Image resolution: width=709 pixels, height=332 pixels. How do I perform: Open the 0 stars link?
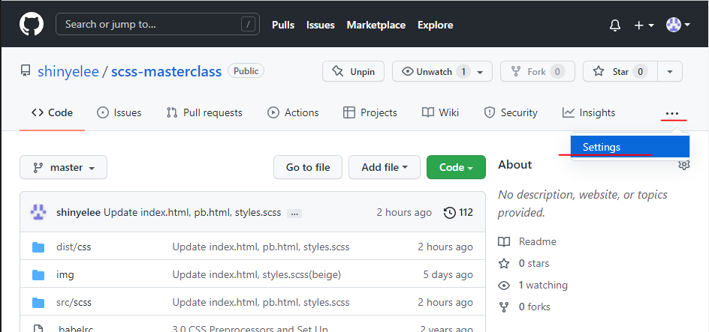point(523,264)
